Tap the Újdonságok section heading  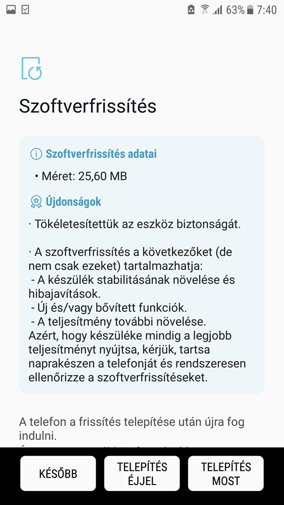pos(74,202)
